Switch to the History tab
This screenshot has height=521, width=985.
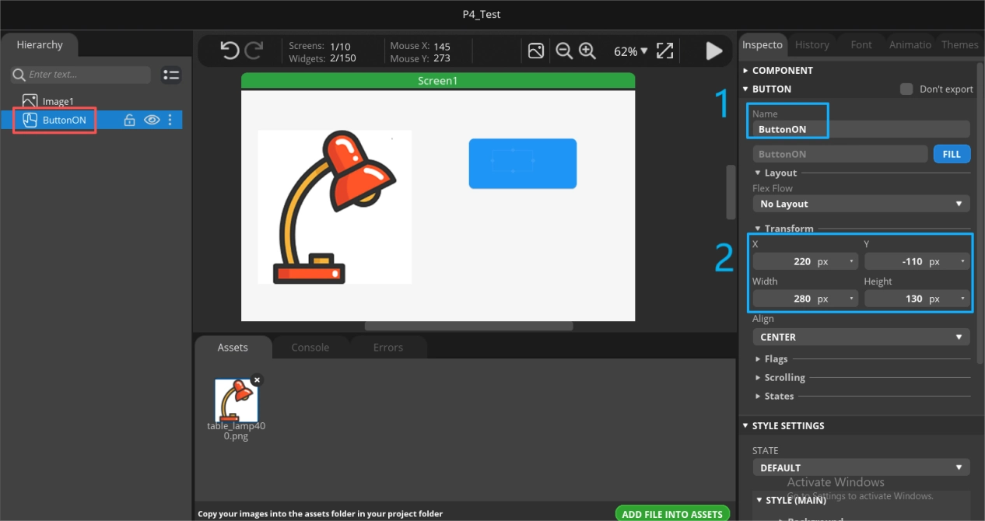(x=811, y=45)
